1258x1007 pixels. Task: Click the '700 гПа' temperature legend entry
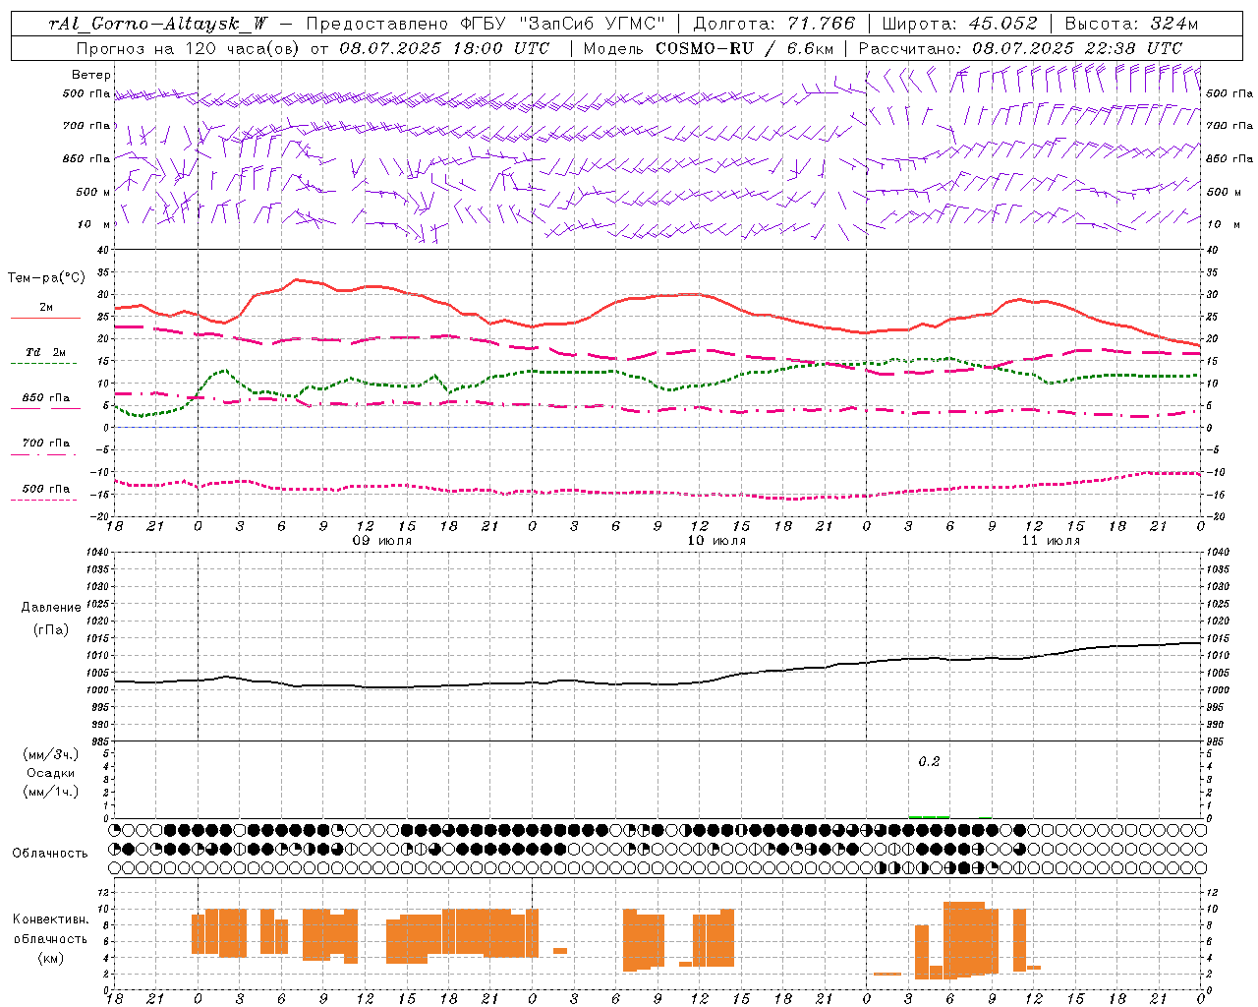(x=46, y=444)
